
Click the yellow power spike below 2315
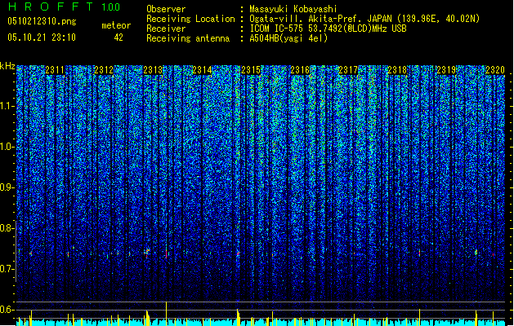(x=238, y=317)
